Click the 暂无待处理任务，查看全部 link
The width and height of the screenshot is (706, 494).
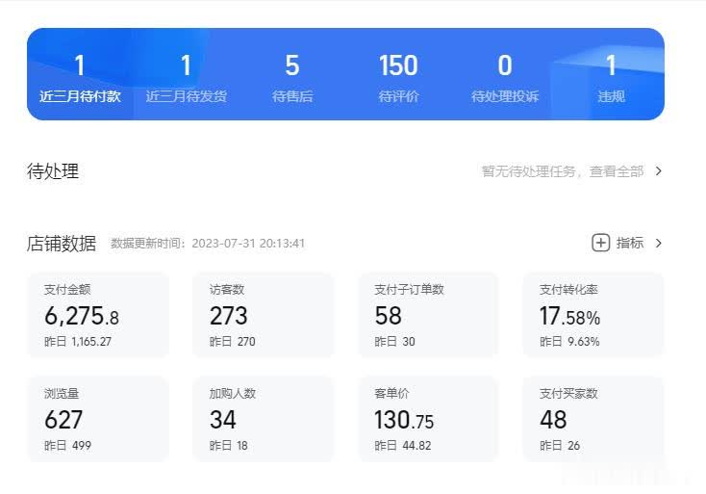tap(563, 171)
